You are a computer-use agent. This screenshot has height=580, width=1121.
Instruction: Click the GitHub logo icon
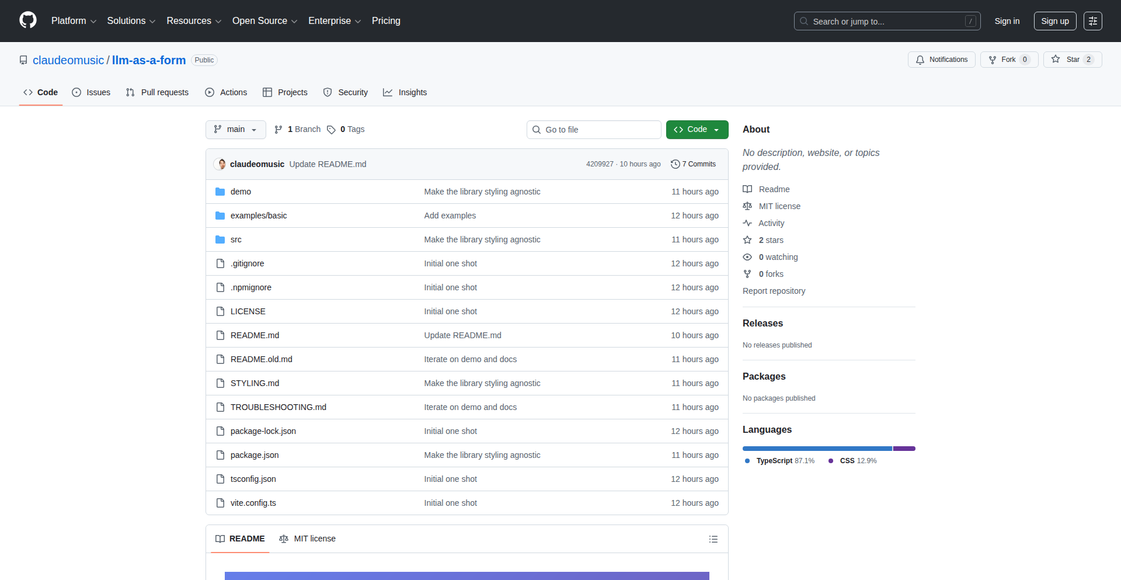[28, 20]
